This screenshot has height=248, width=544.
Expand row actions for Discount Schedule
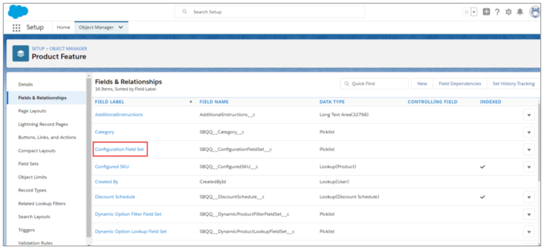tap(529, 197)
